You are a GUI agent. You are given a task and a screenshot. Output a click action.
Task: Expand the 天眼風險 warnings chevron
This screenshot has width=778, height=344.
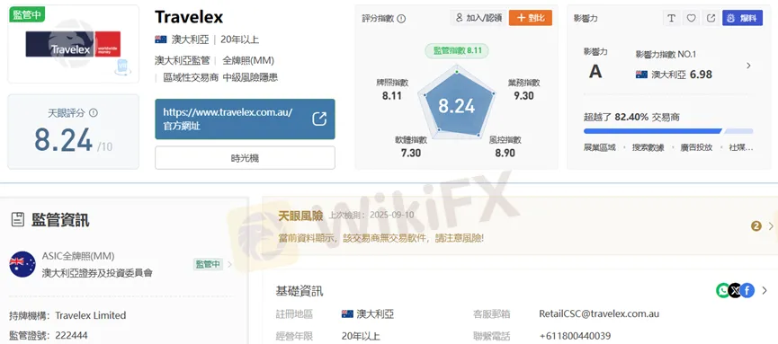click(771, 226)
